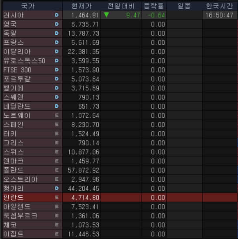
Task: Click the highlighted price 4,714.80
Action: [85, 198]
